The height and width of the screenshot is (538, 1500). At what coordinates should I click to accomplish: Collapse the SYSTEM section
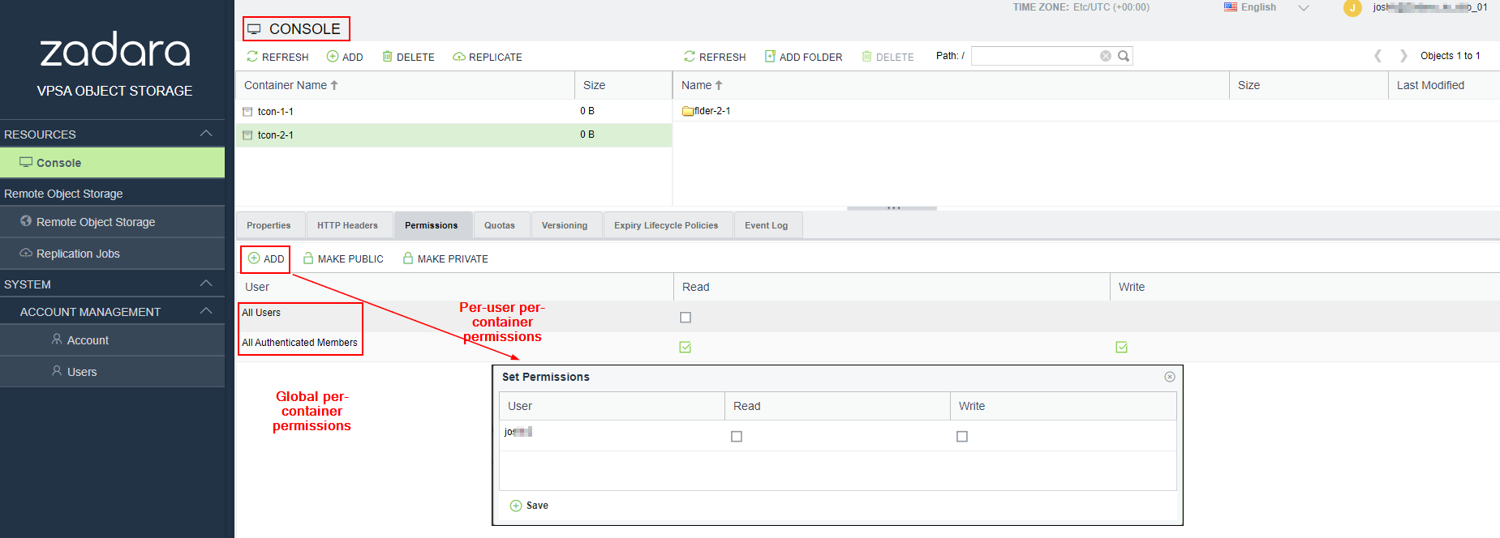(206, 284)
